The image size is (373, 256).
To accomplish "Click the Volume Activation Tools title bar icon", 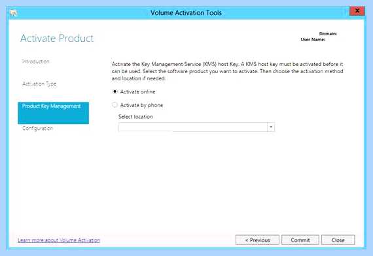I will [14, 13].
